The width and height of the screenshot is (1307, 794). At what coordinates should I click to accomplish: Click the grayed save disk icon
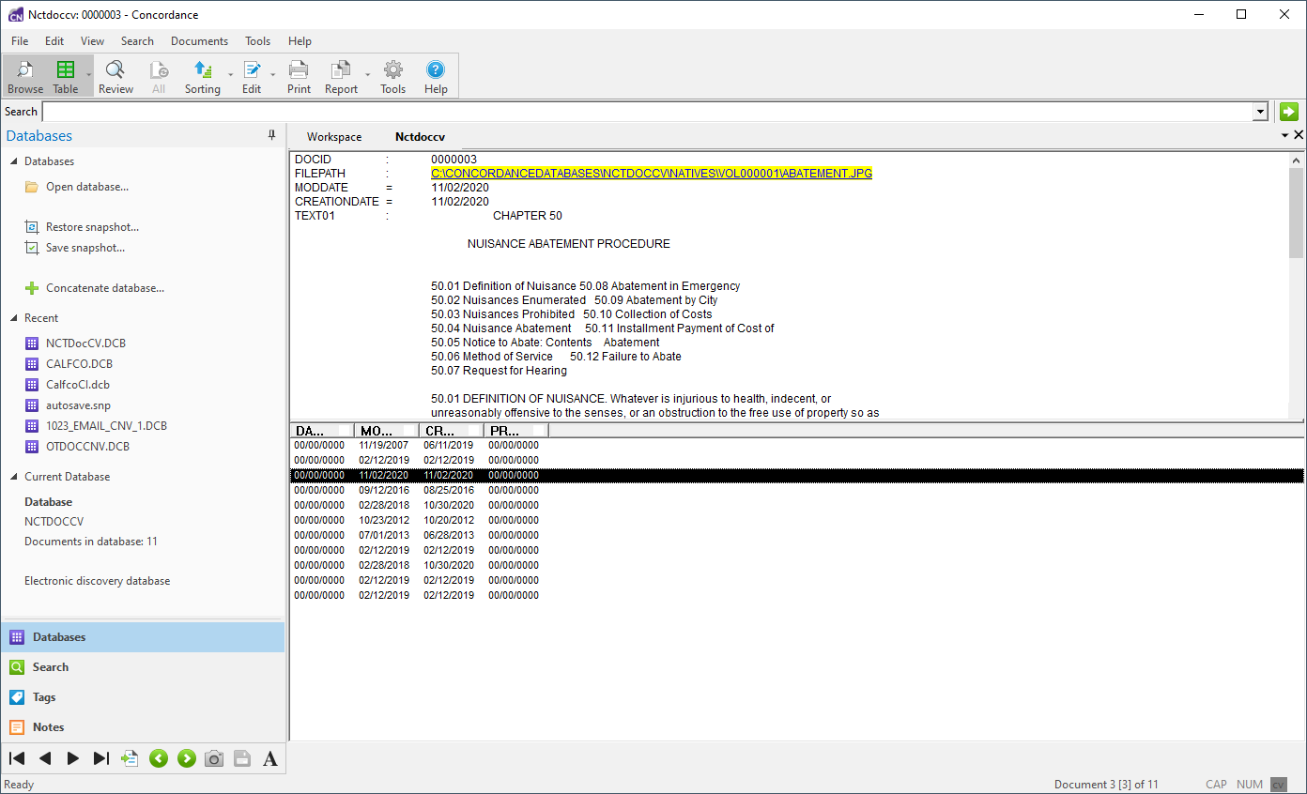(x=242, y=758)
